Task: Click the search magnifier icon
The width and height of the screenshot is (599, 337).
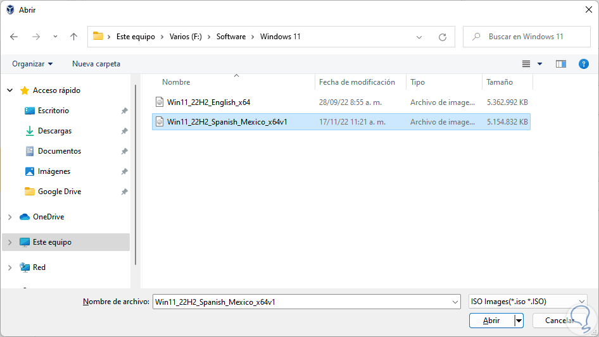Action: (476, 37)
